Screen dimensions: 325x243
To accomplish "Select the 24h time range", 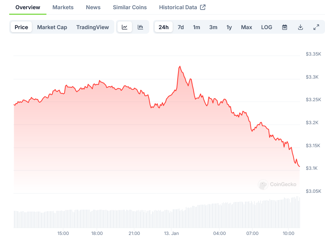I will (x=163, y=27).
